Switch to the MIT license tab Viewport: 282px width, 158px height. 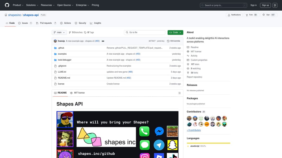(77, 93)
